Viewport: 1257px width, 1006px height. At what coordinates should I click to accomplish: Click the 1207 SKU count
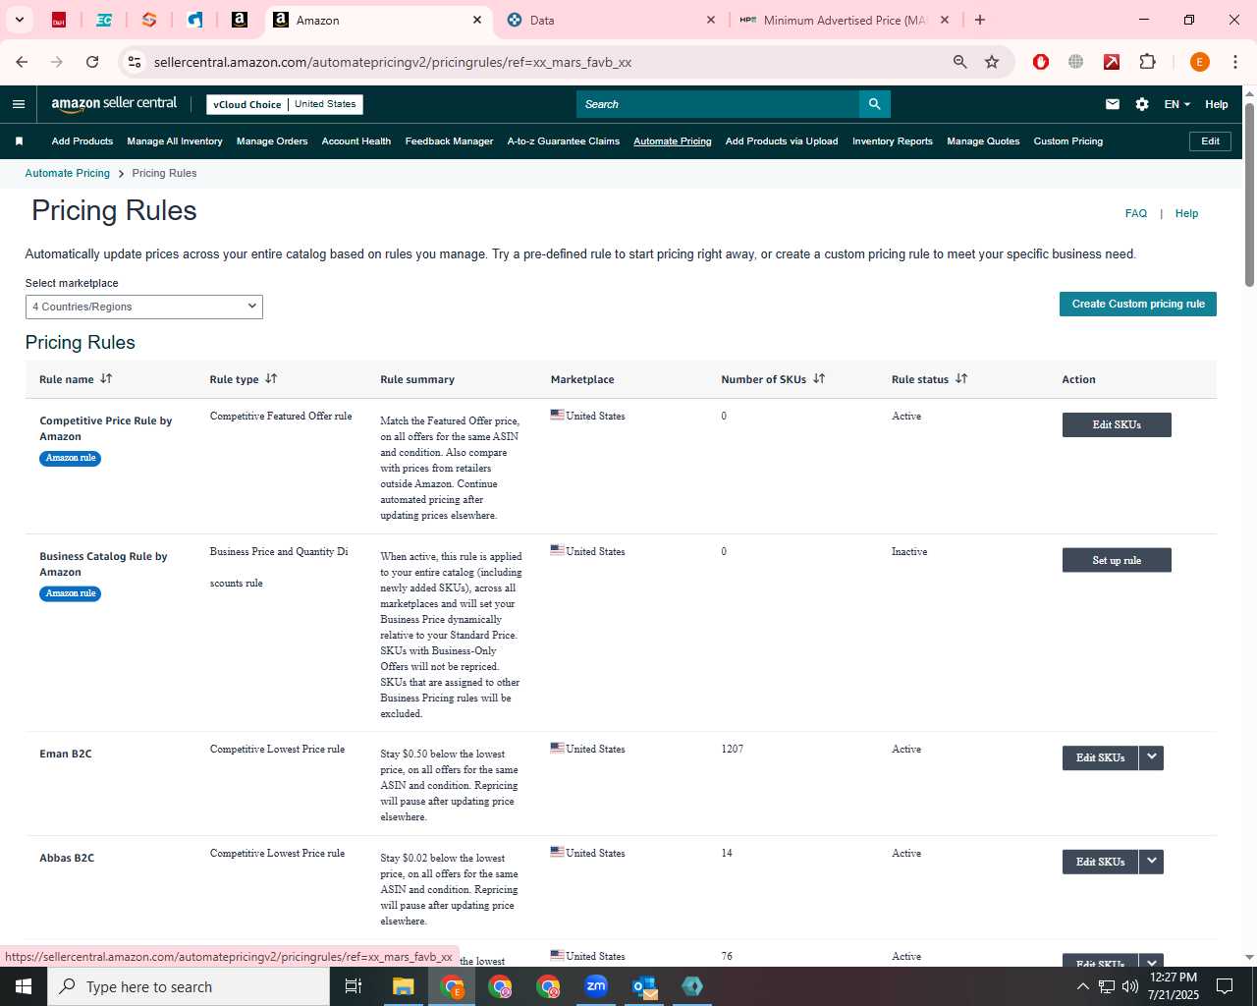(733, 749)
